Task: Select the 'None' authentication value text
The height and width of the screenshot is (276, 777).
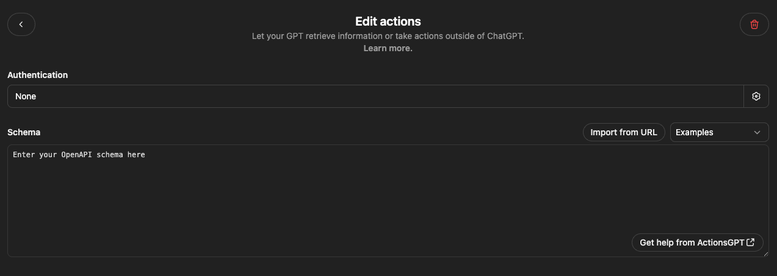Action: tap(26, 96)
